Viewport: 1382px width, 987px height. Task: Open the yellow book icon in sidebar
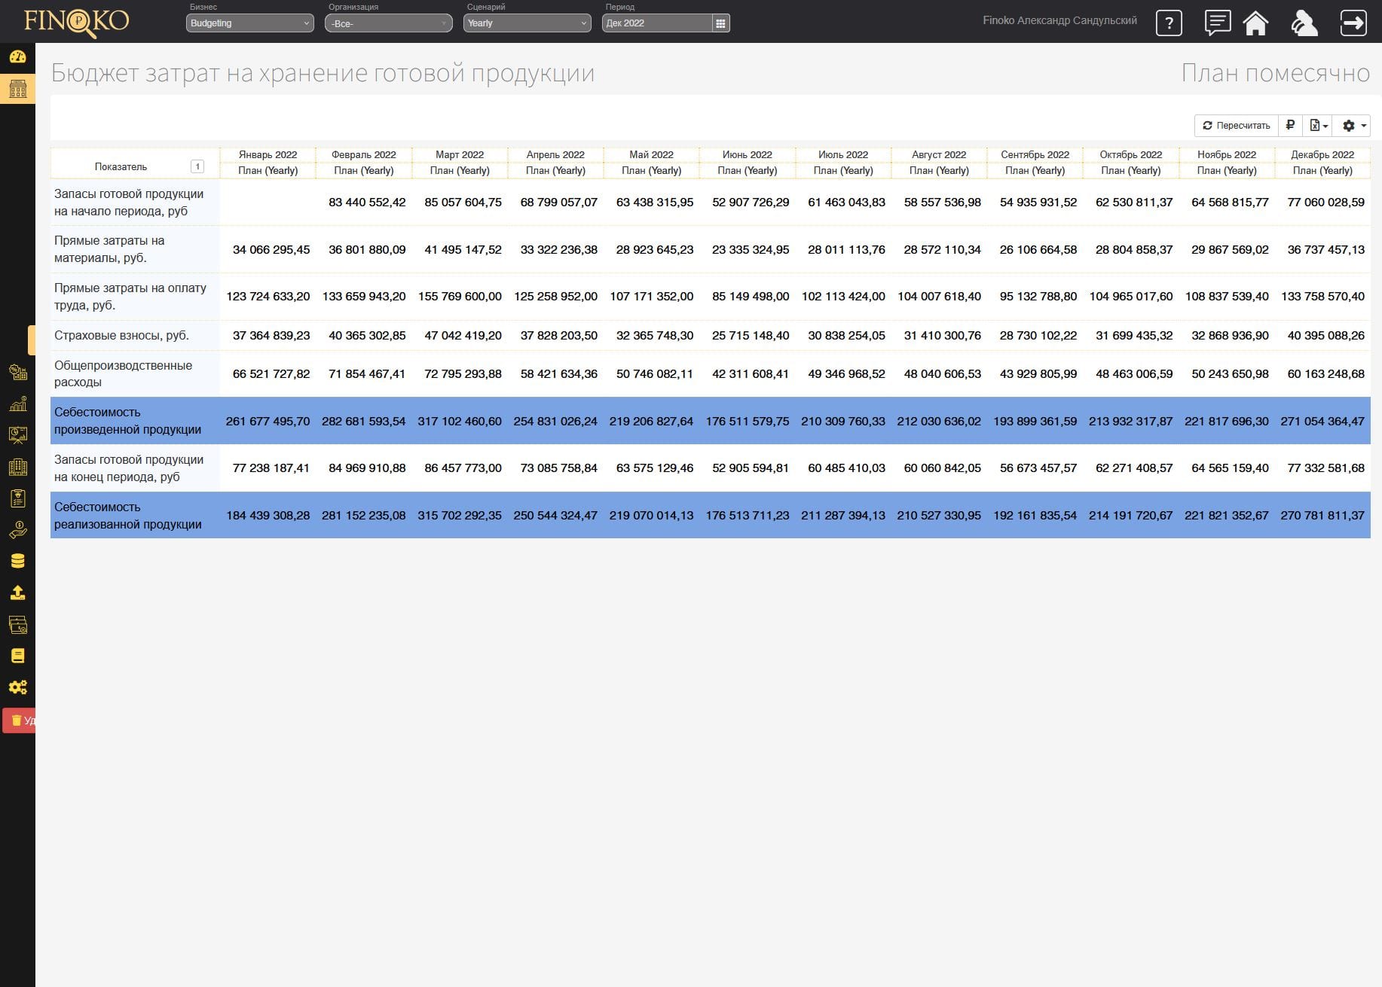coord(17,656)
